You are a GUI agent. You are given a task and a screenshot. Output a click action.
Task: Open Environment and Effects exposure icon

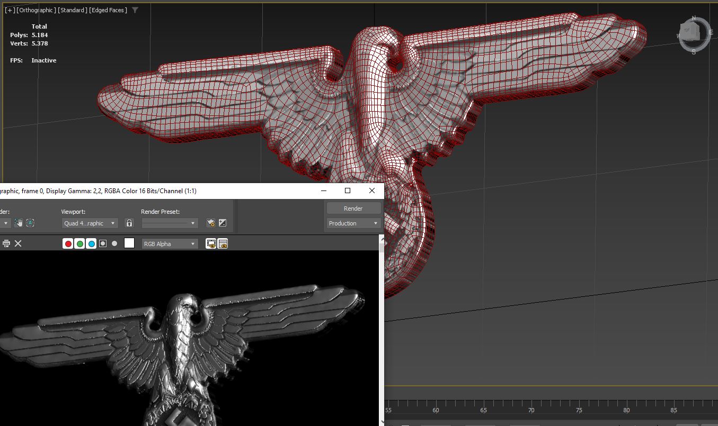coord(223,223)
